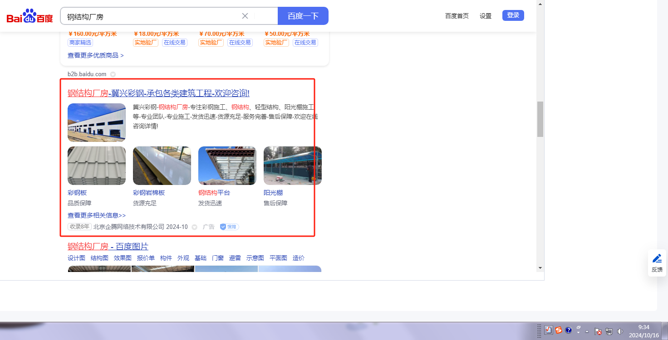Click the 百度一下 search button

pyautogui.click(x=303, y=16)
